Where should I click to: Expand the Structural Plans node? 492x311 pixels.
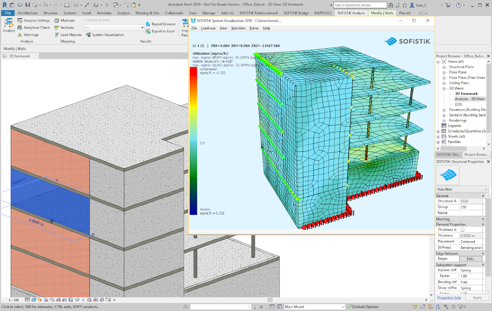point(444,67)
